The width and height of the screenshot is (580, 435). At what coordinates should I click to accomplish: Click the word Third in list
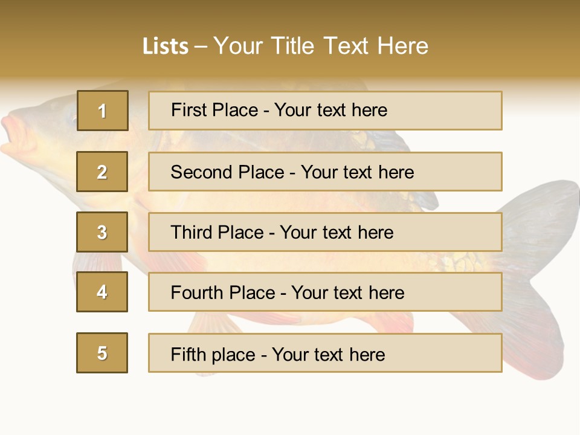coord(192,232)
